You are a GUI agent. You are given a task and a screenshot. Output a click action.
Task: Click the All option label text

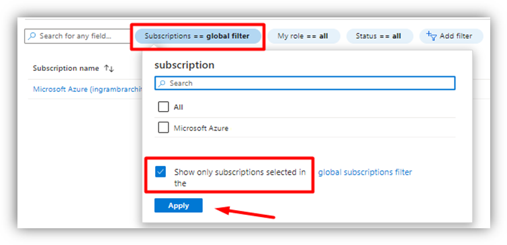(178, 107)
